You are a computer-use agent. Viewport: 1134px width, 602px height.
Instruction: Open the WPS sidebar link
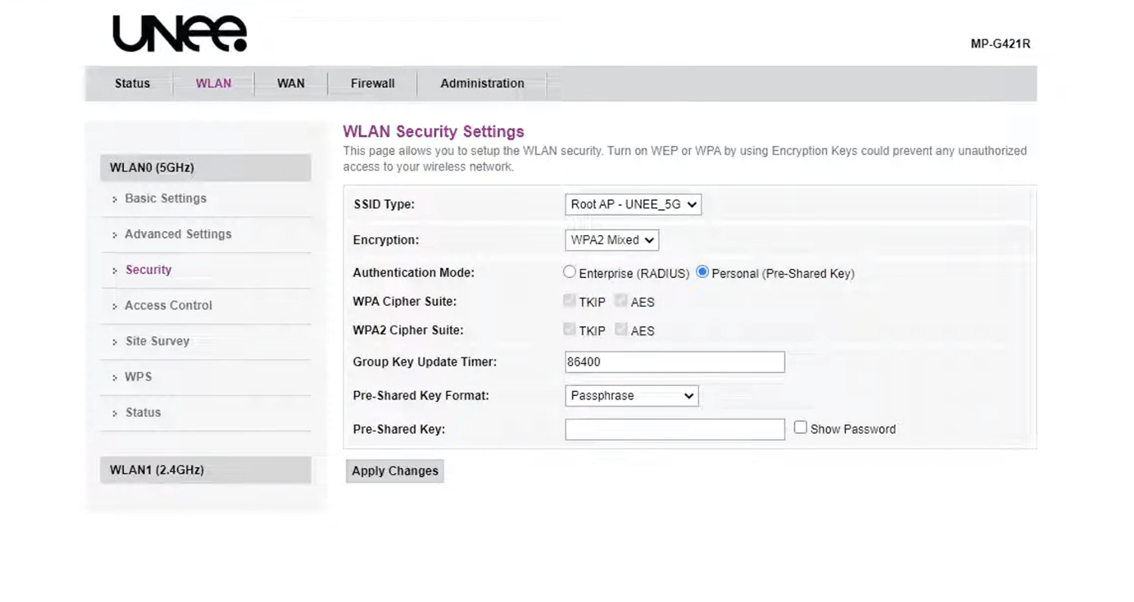pyautogui.click(x=138, y=377)
